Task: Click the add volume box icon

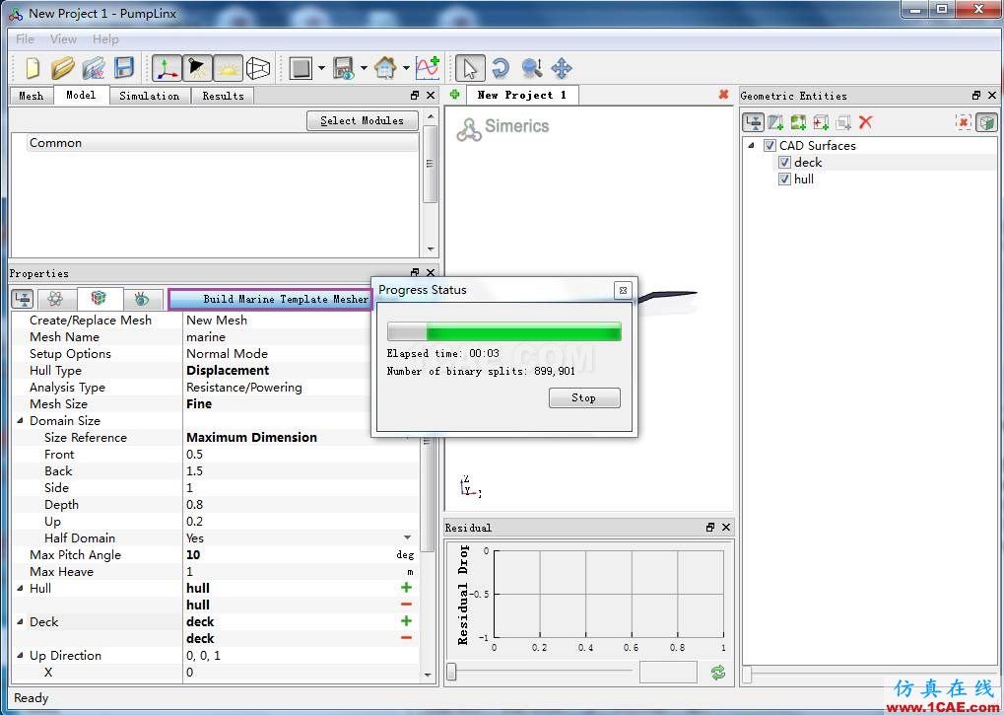Action: pos(821,121)
